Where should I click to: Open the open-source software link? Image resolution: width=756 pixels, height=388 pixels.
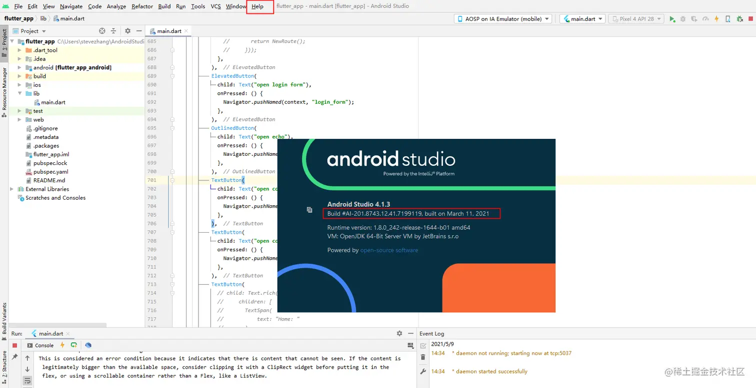(389, 250)
